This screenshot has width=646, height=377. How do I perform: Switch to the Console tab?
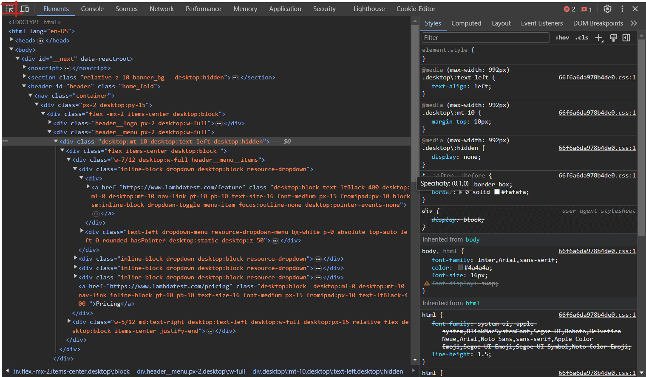92,9
